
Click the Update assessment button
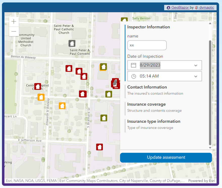pyautogui.click(x=166, y=158)
